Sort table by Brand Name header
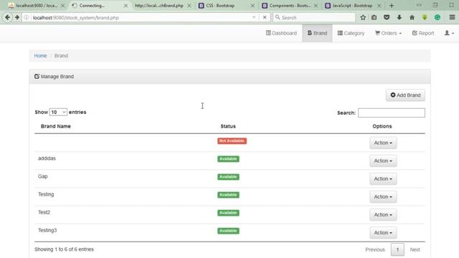Image resolution: width=459 pixels, height=258 pixels. point(56,126)
